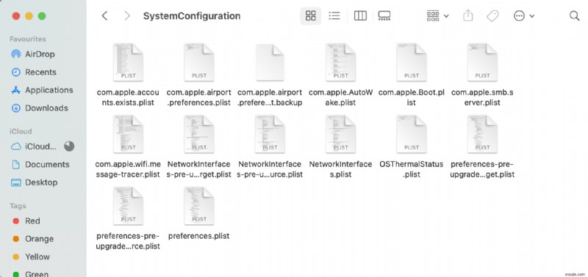Switch to list view

click(334, 15)
